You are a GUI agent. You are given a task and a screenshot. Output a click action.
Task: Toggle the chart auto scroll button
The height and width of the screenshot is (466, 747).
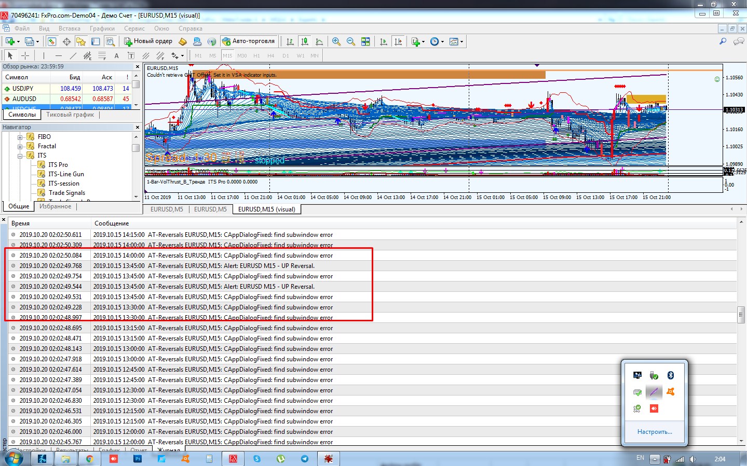(x=384, y=41)
